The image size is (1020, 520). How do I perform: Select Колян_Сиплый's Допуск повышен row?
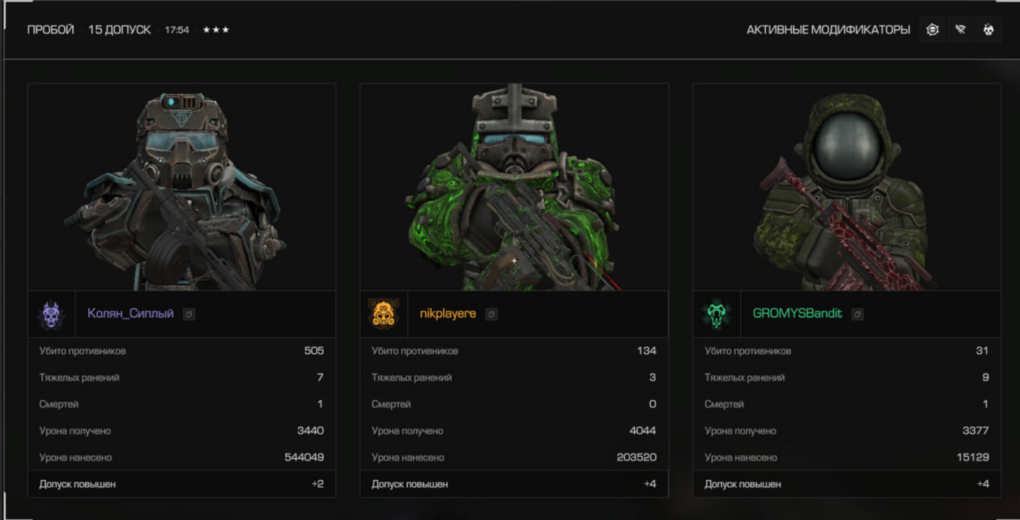click(x=181, y=484)
